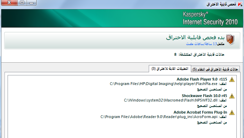Click warning icon beside Shockwave Flash 10.0 r45
Image resolution: width=244 pixels, height=138 pixels.
(232, 96)
